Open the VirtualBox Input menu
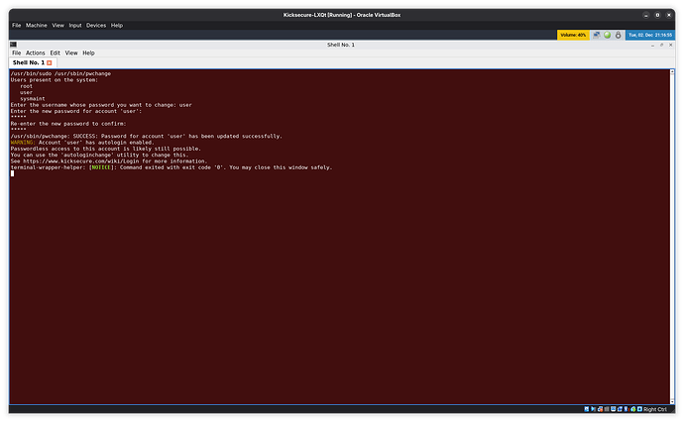This screenshot has height=421, width=684. 75,25
